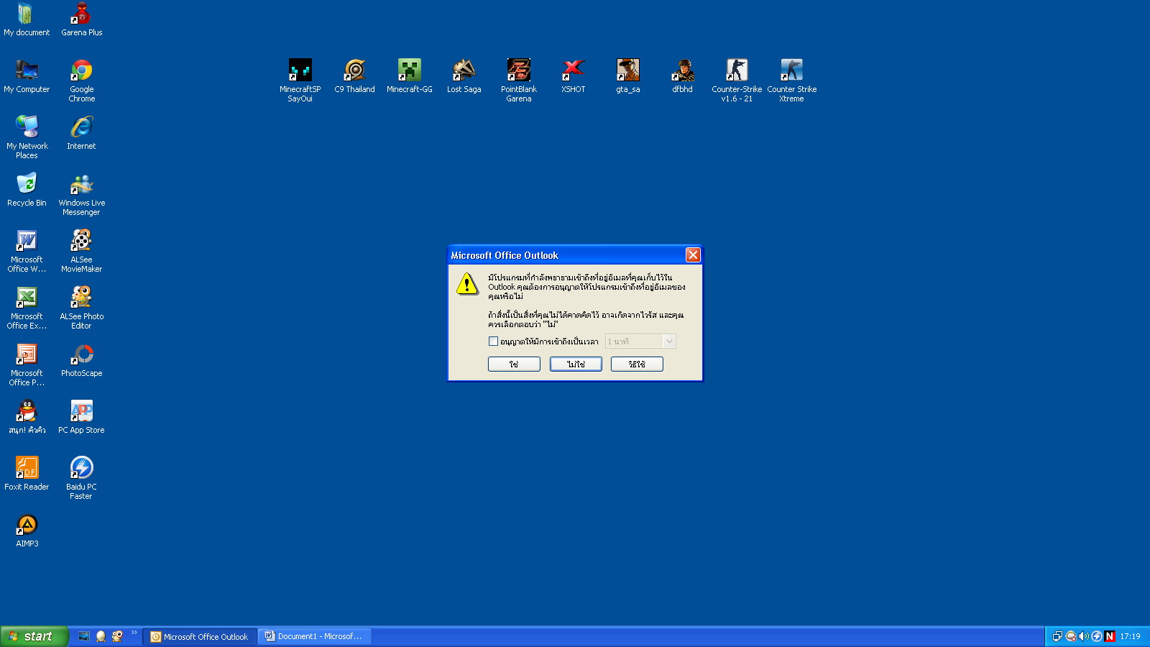This screenshot has width=1150, height=647.
Task: Select the Windows Live Messenger icon
Action: click(x=81, y=193)
